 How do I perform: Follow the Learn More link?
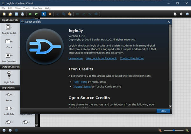pyautogui.click(x=75, y=58)
